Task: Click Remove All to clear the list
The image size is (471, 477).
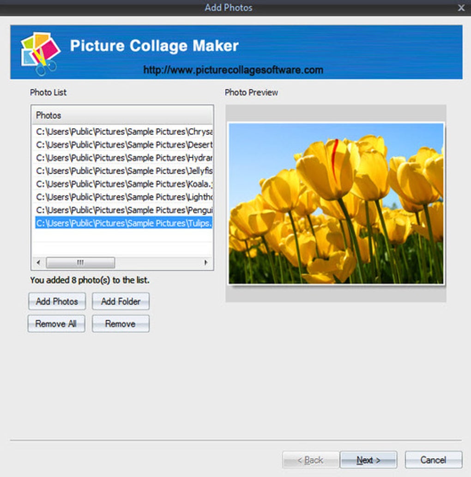Action: pyautogui.click(x=56, y=324)
